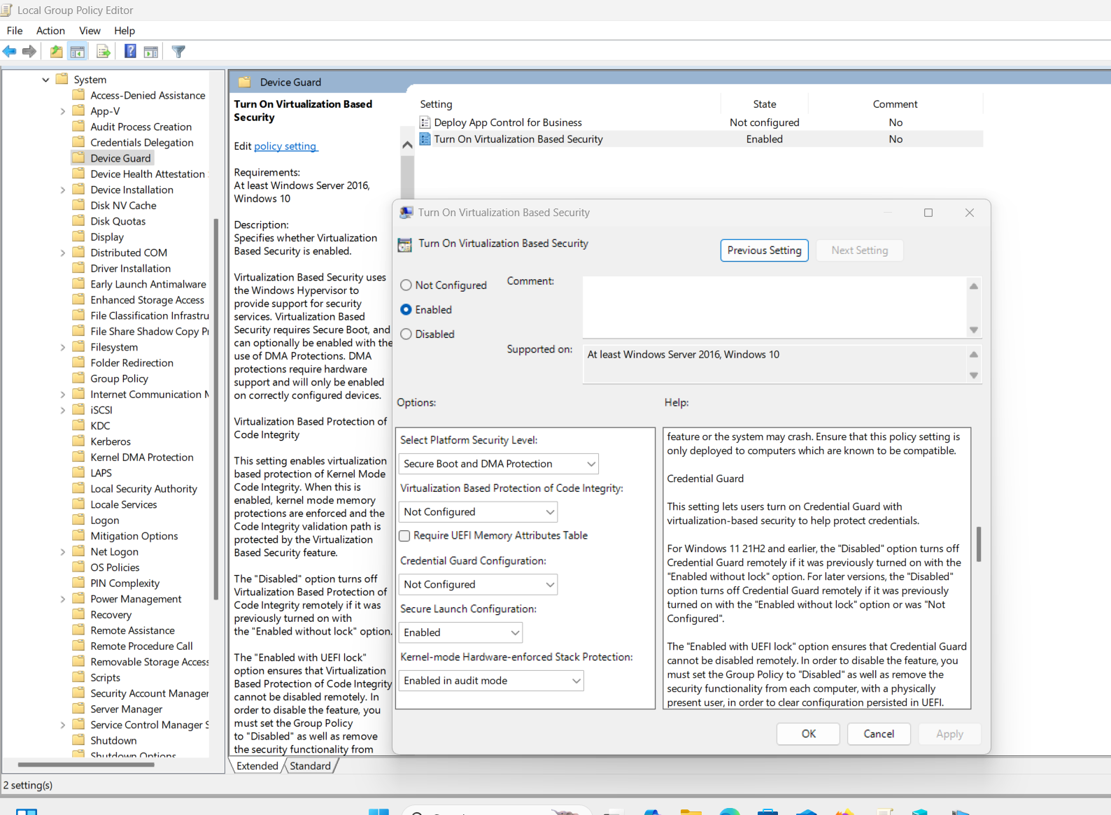Click the folder icon next to Display

[x=79, y=236]
